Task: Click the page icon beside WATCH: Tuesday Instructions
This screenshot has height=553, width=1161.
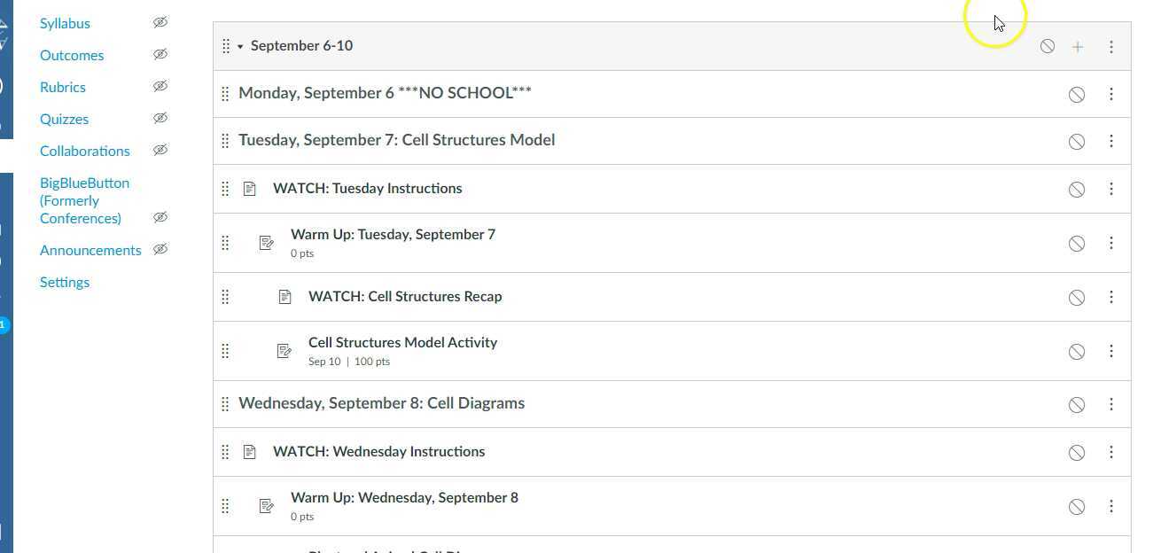Action: [250, 189]
